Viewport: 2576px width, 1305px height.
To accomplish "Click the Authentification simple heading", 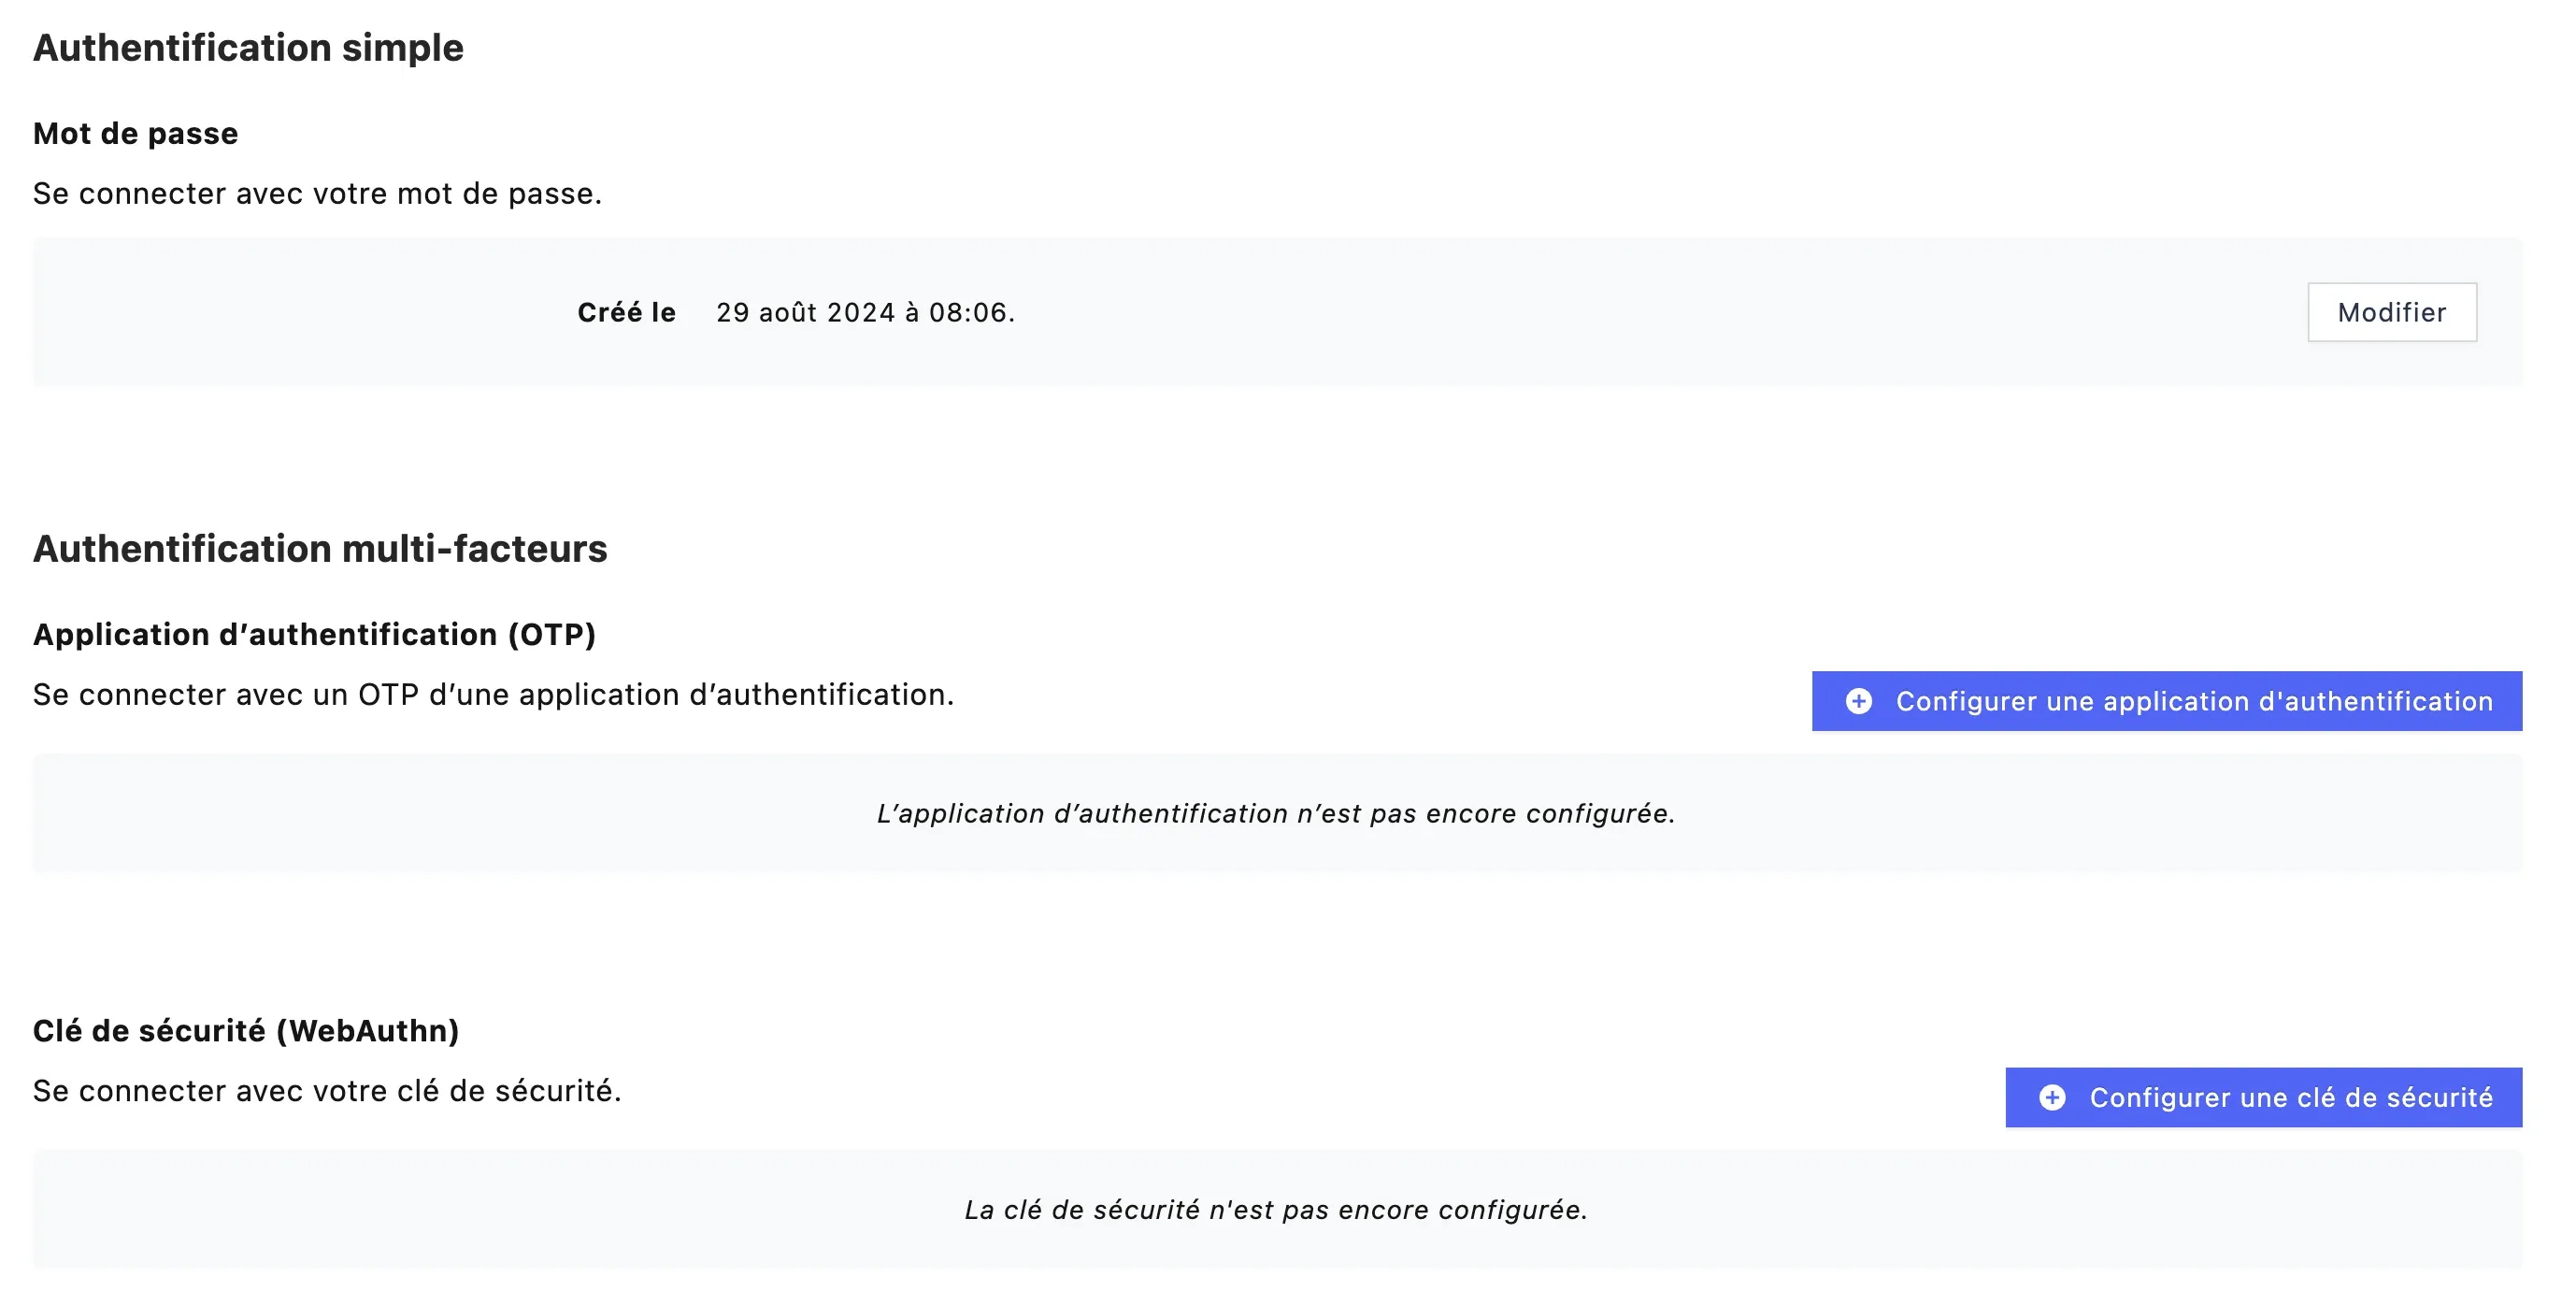I will [x=248, y=47].
